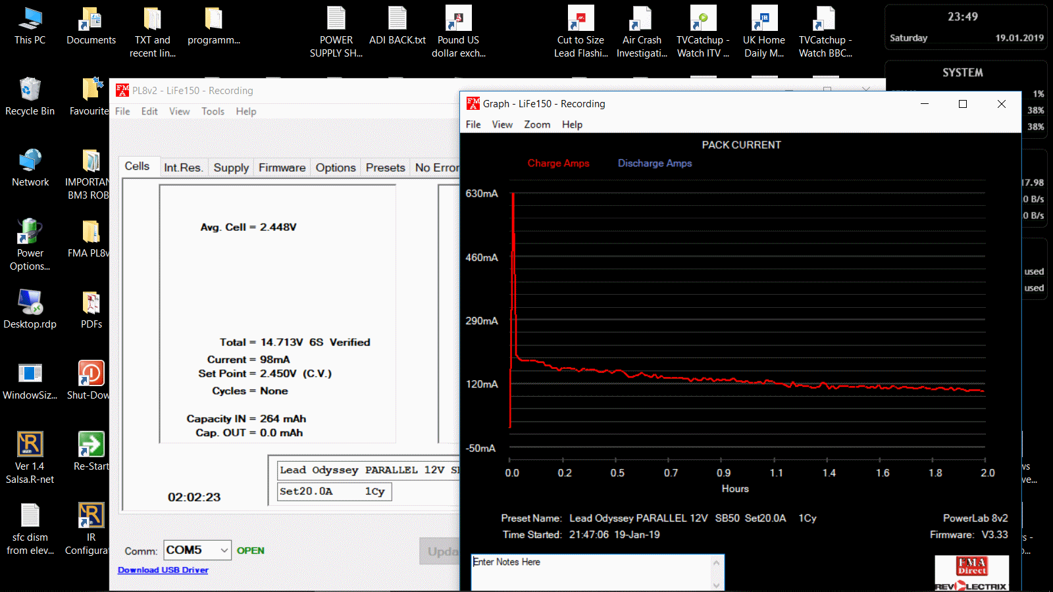Maximize the Graph window

(x=963, y=104)
